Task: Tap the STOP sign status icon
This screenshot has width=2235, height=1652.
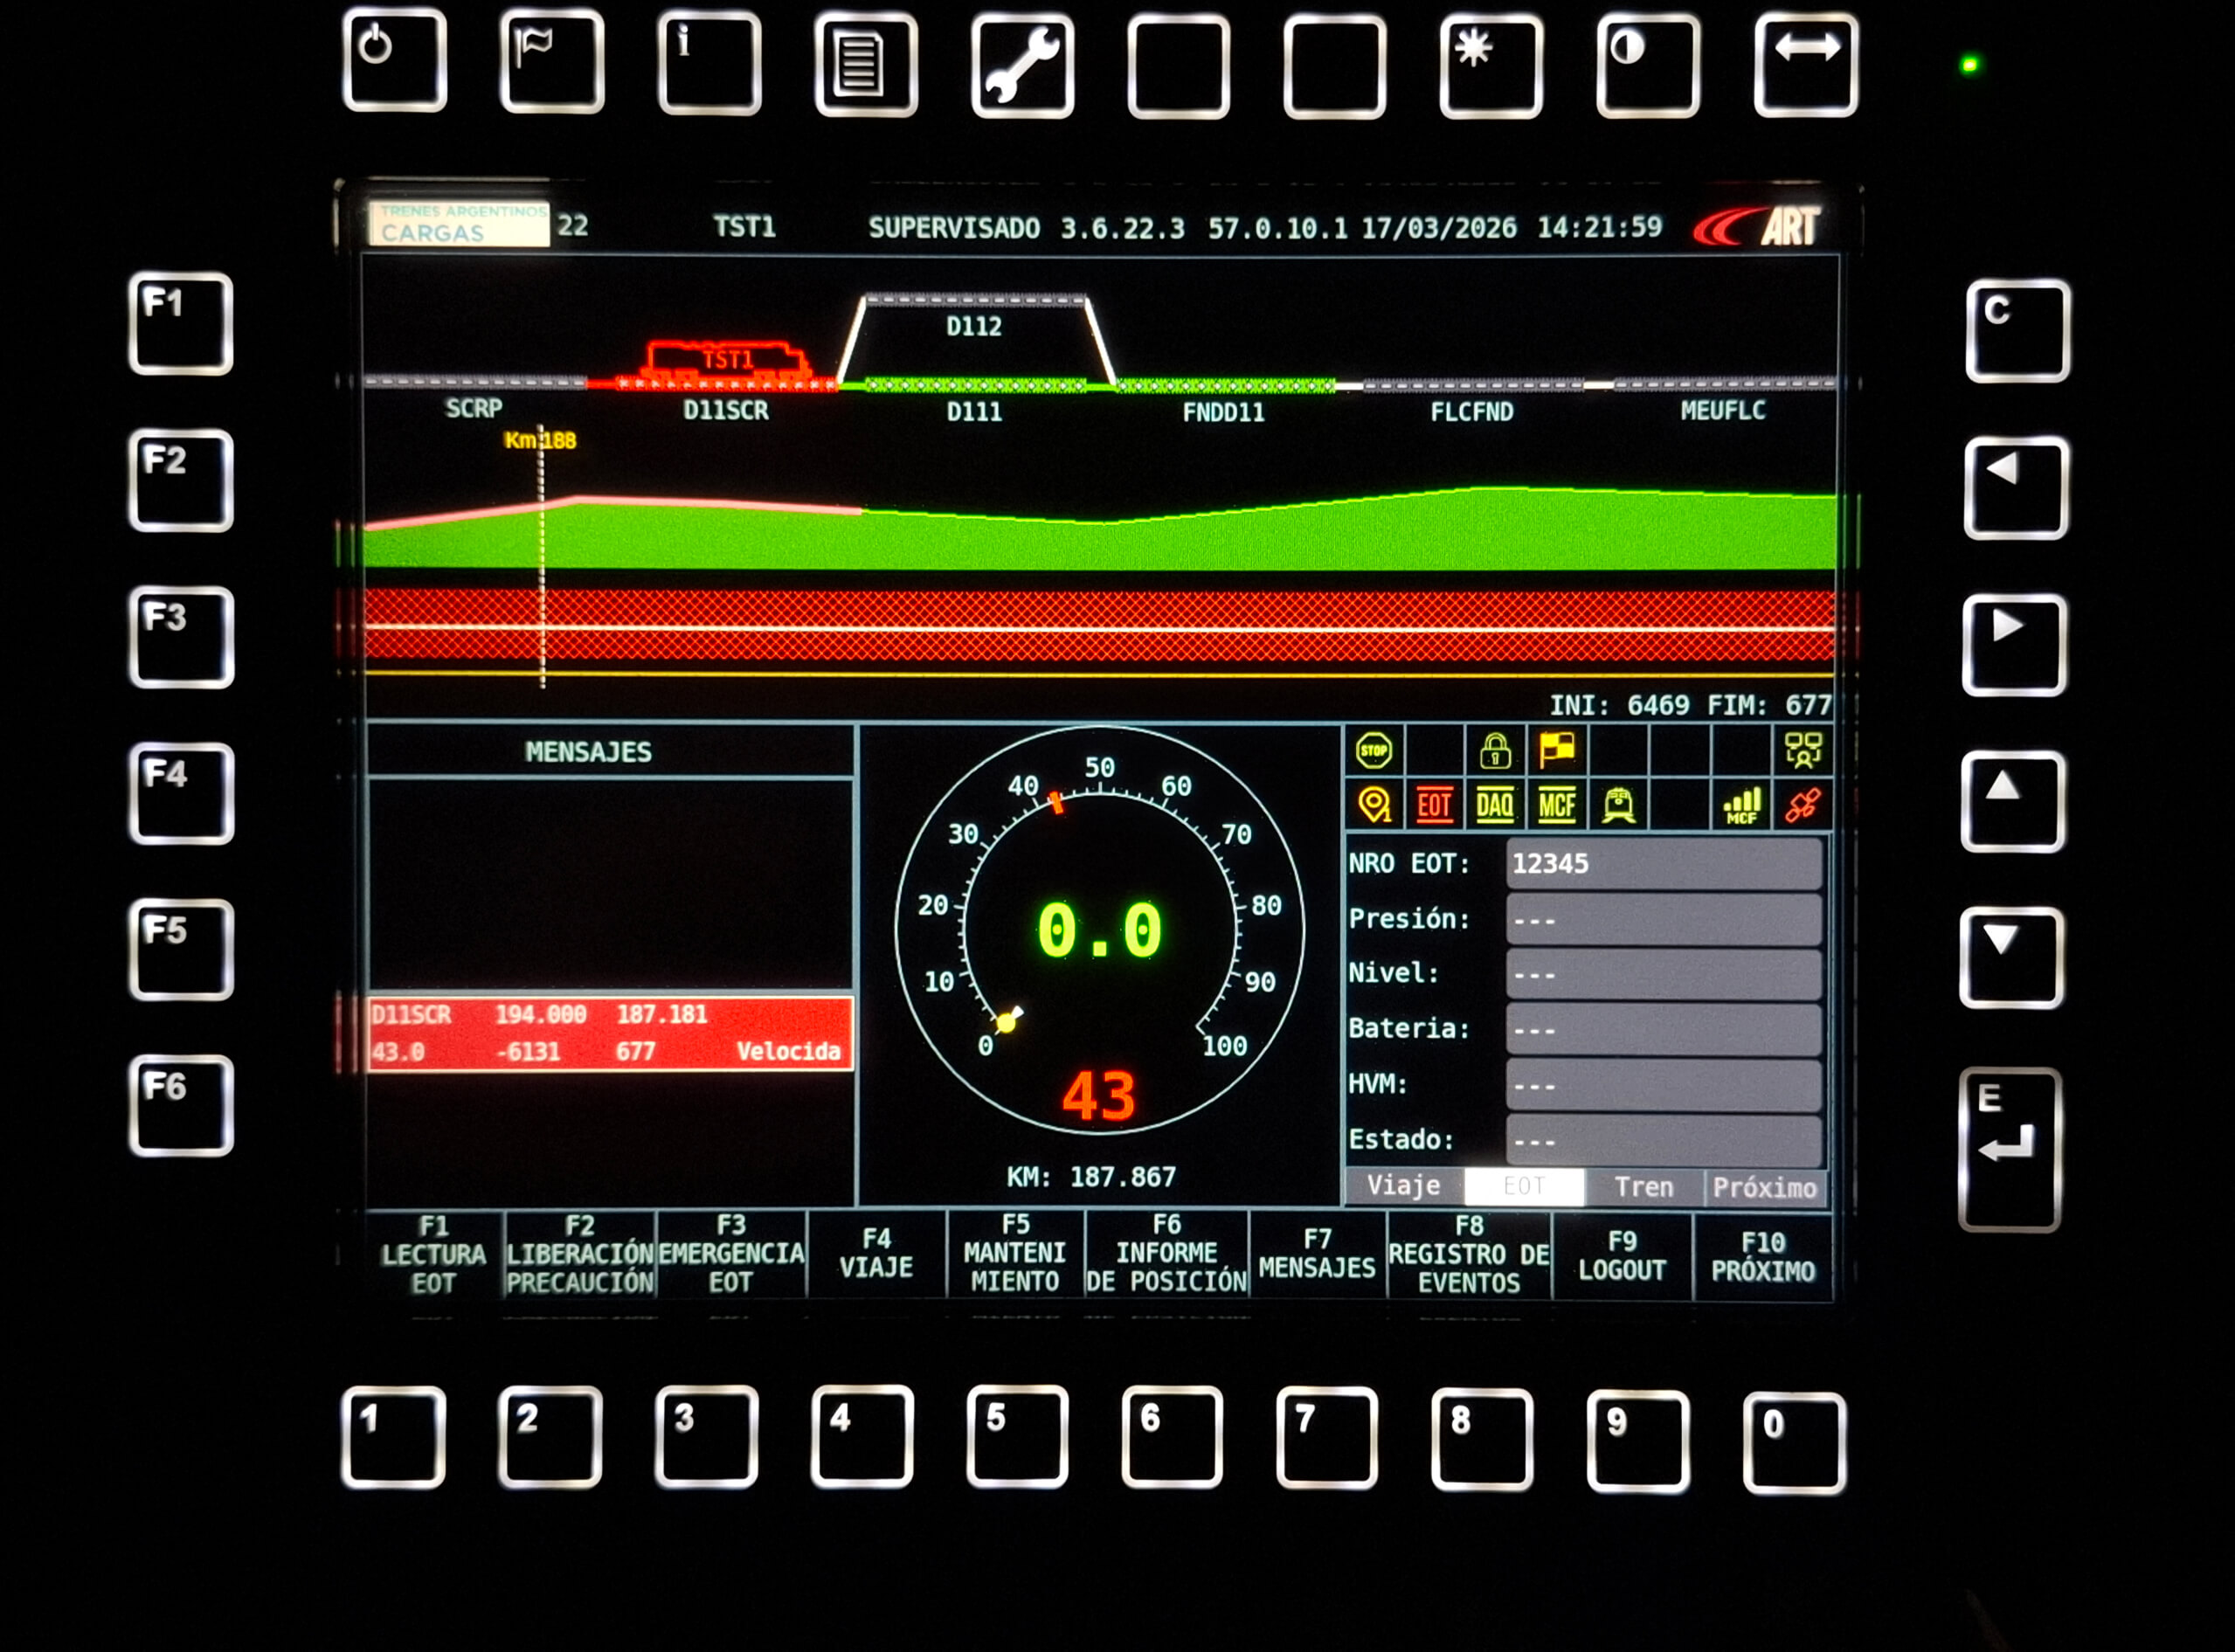Action: pos(1374,751)
